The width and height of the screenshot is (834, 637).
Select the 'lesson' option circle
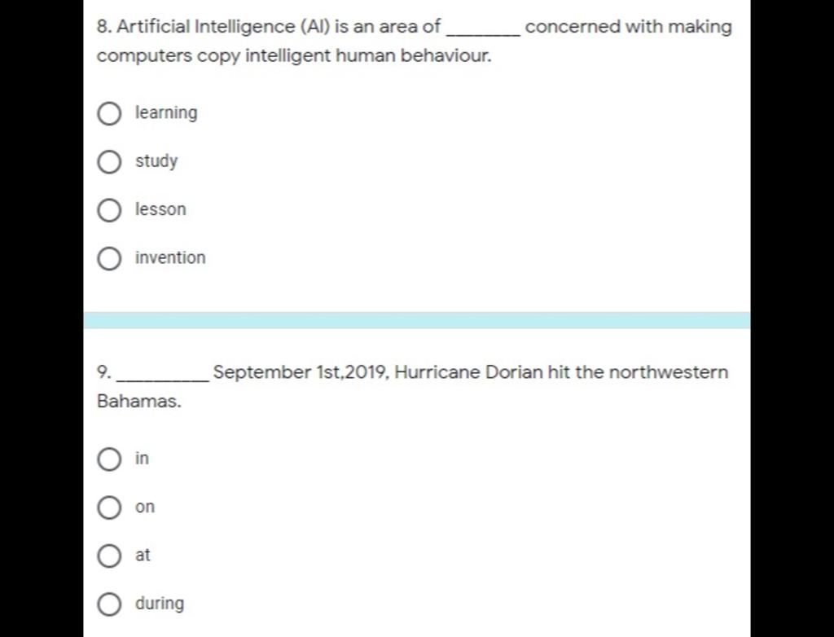tap(109, 210)
